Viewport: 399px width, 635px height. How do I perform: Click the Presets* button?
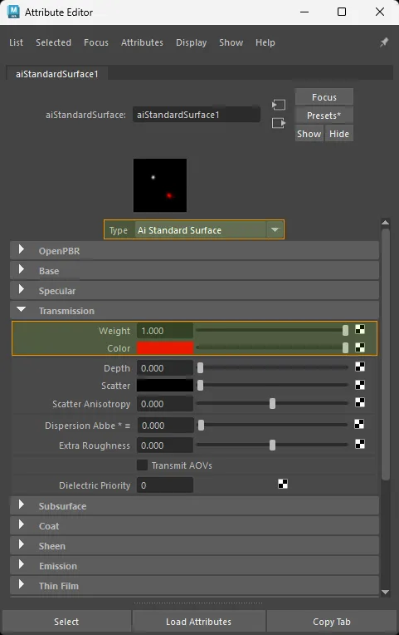(324, 116)
